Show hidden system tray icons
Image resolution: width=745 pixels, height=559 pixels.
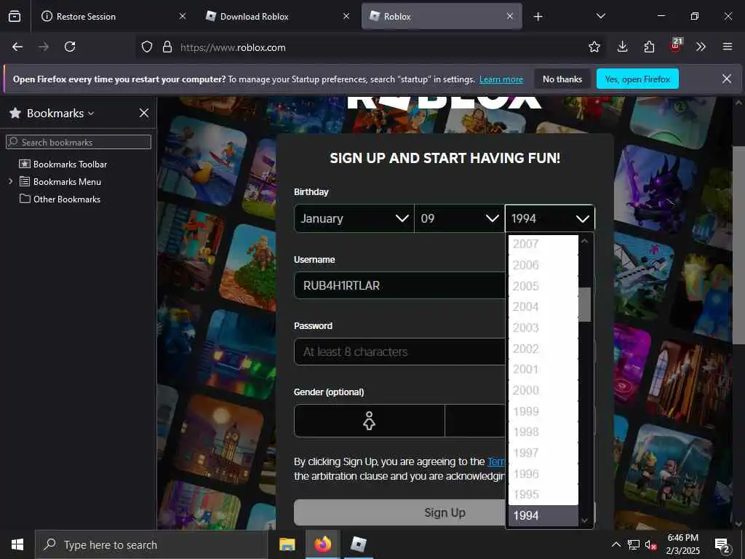tap(615, 544)
